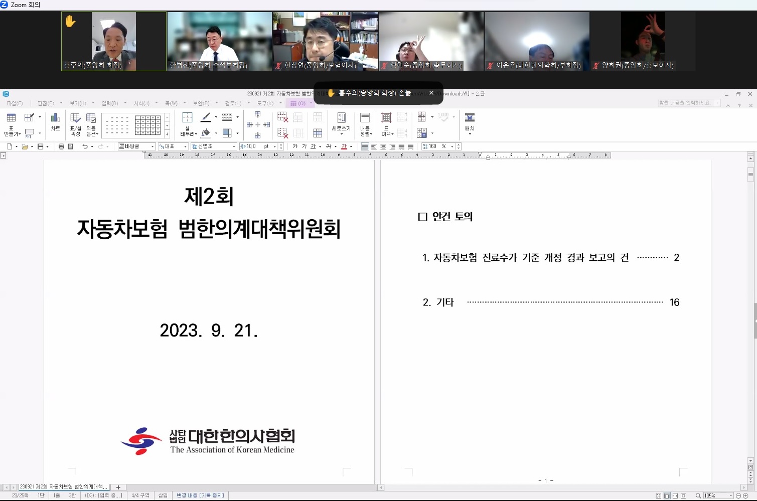Screen dimensions: 757x501
Task: Click 변경 내용 [기록 중지] in status bar
Action: click(200, 495)
